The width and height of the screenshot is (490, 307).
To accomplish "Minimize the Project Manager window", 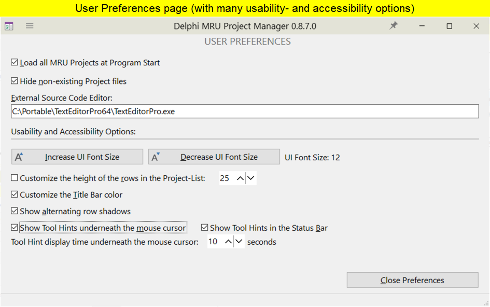I will (x=423, y=26).
